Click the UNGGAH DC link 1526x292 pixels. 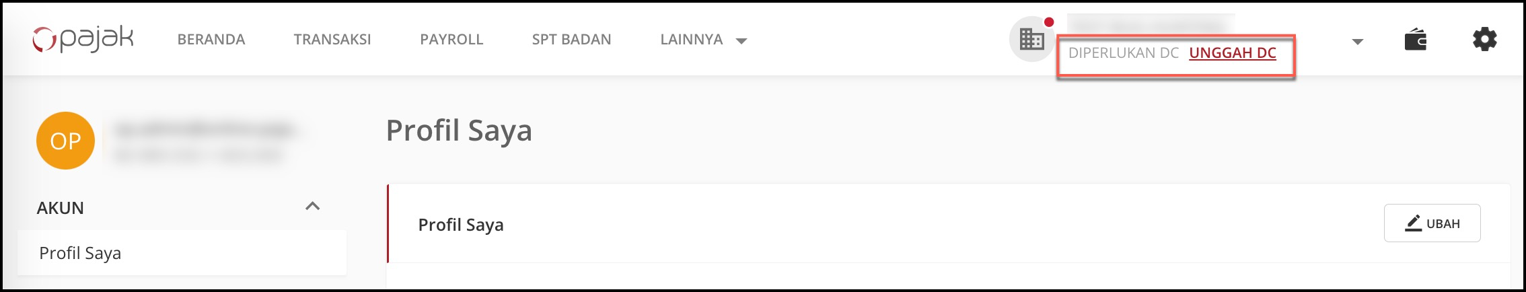tap(1233, 53)
